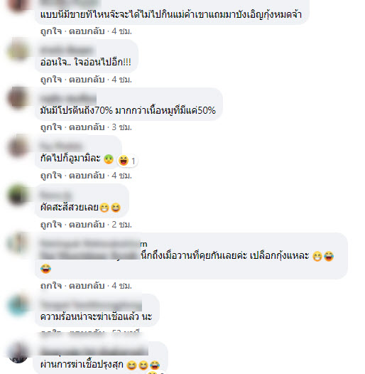Like the comment about 70% protein
Screen dimensions: 365x374
click(x=51, y=127)
